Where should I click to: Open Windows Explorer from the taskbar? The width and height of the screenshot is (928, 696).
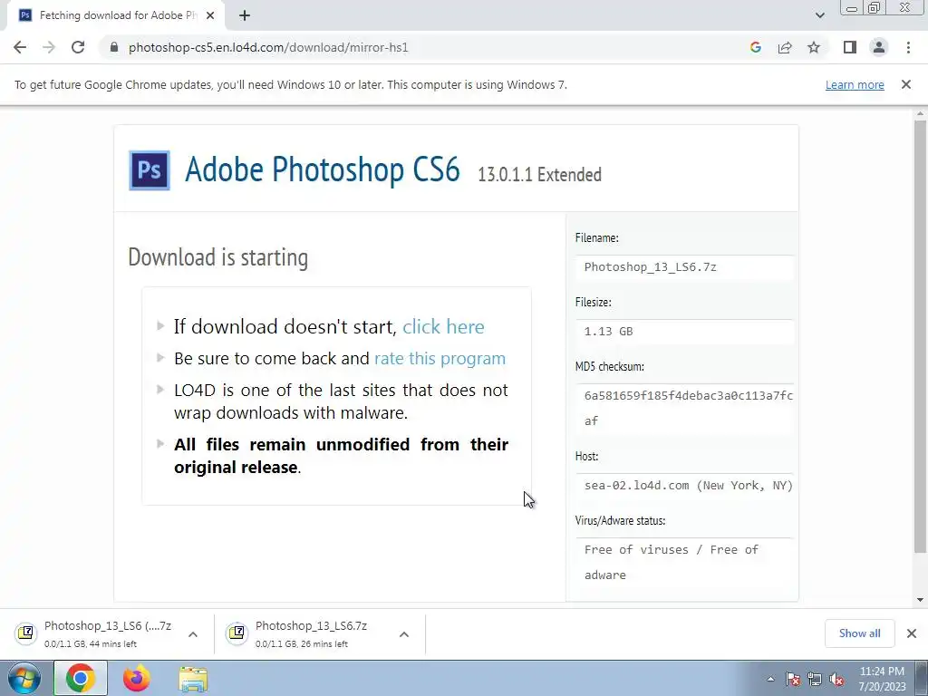click(x=193, y=679)
